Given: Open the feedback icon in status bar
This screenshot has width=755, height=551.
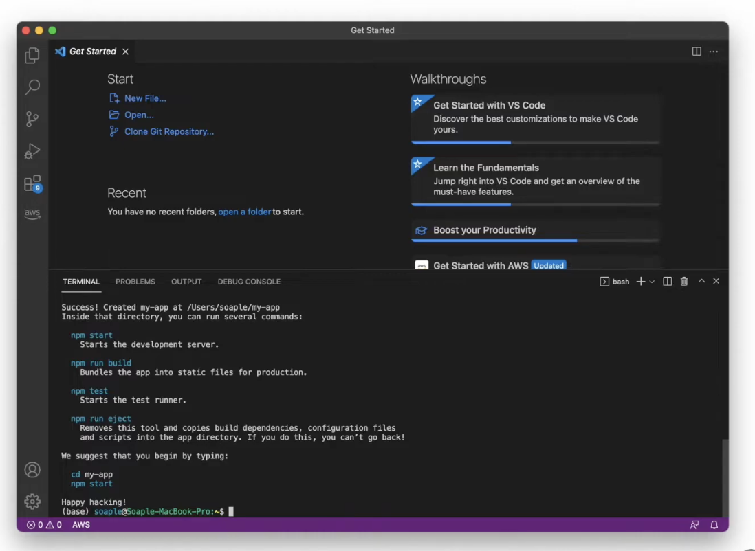Looking at the screenshot, I should [x=694, y=525].
